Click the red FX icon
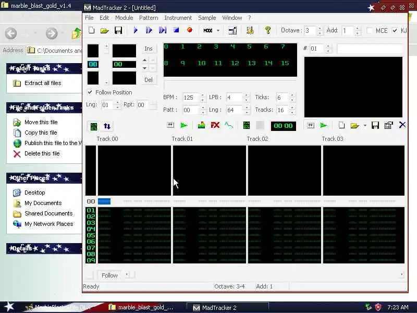The width and height of the screenshot is (417, 313). [215, 125]
